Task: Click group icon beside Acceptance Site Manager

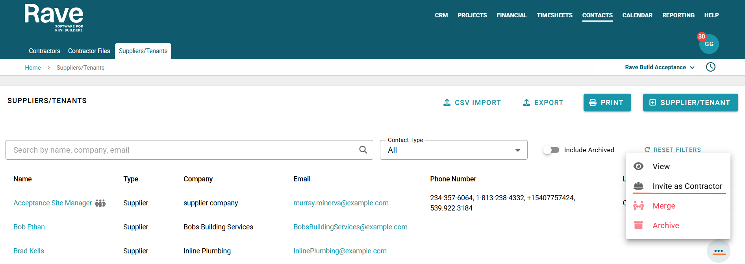Action: click(100, 203)
